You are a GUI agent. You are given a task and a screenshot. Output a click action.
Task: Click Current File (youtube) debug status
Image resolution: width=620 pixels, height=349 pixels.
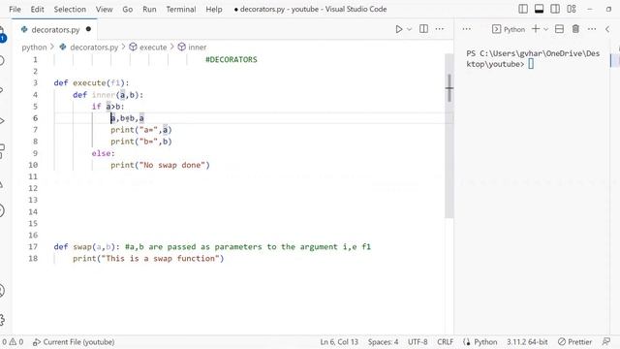click(x=74, y=342)
